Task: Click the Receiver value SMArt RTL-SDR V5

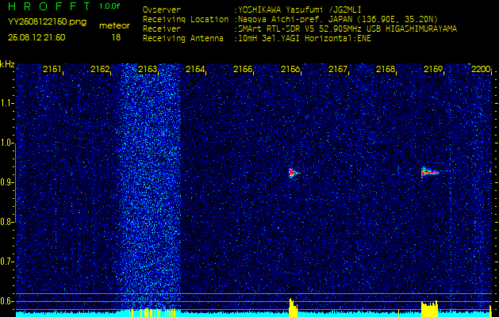Action: 275,29
